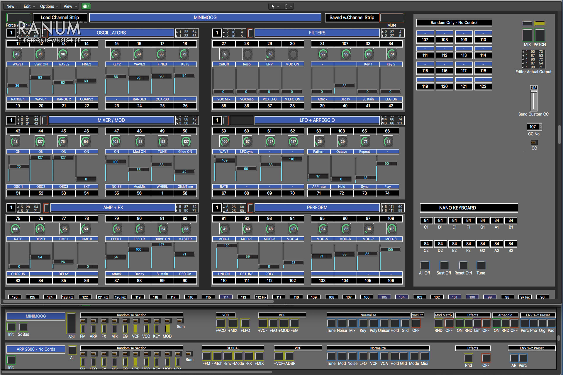Click the C1 note box in Nano Keyboard
This screenshot has width=563, height=375.
(x=426, y=220)
